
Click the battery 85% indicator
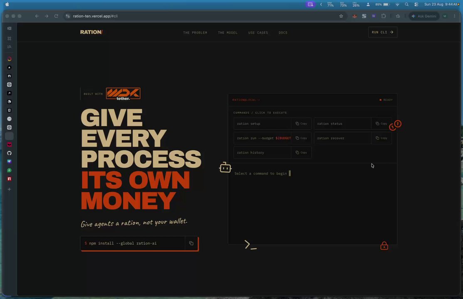382,5
